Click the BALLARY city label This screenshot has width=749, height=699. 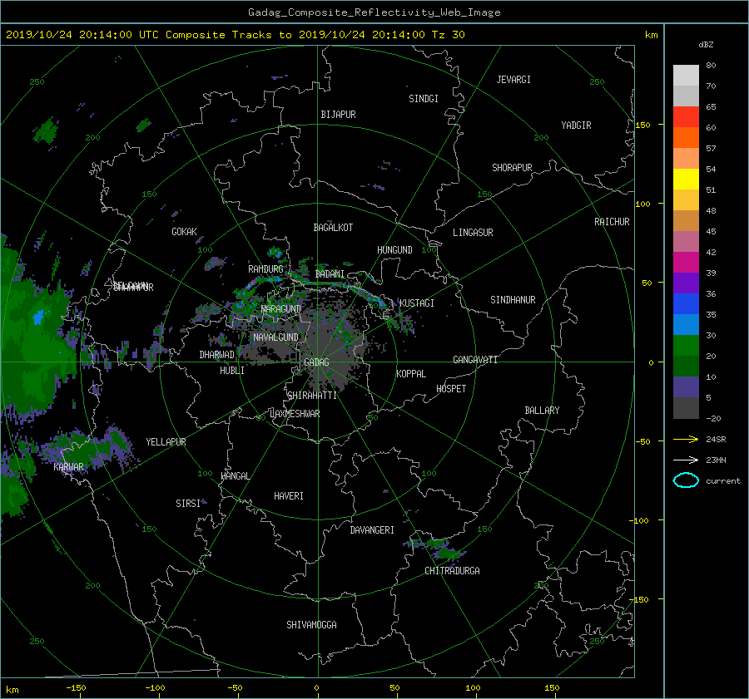pos(542,411)
